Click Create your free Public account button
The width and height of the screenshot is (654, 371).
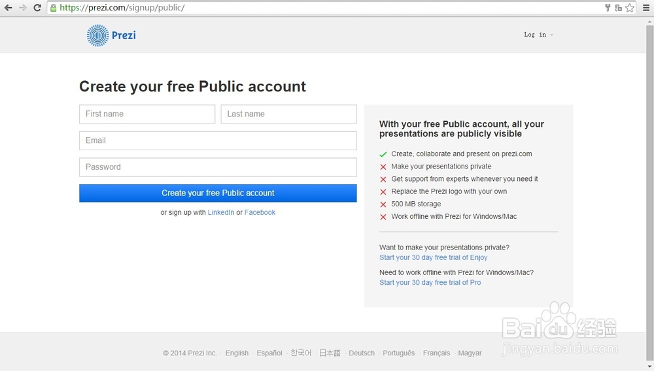pyautogui.click(x=218, y=193)
